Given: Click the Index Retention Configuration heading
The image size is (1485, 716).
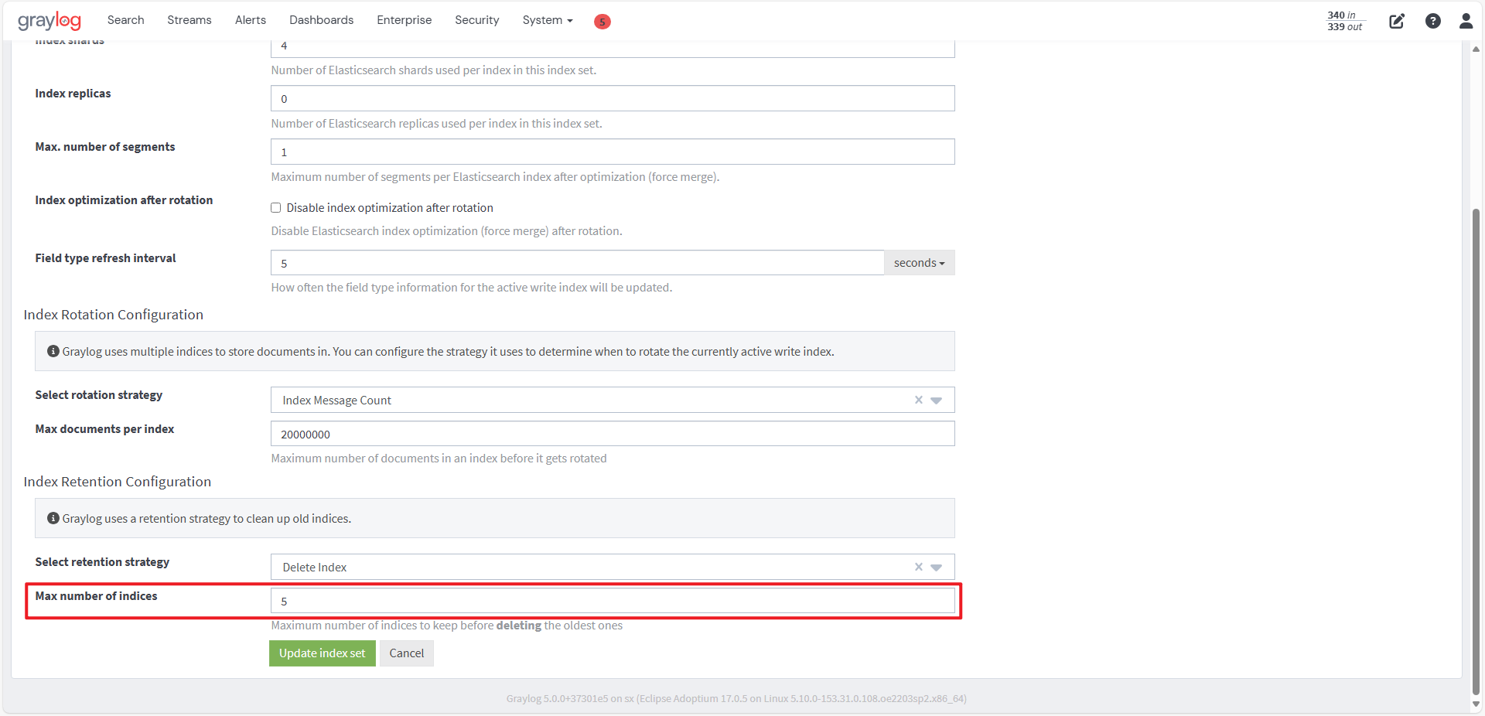Looking at the screenshot, I should [x=118, y=482].
